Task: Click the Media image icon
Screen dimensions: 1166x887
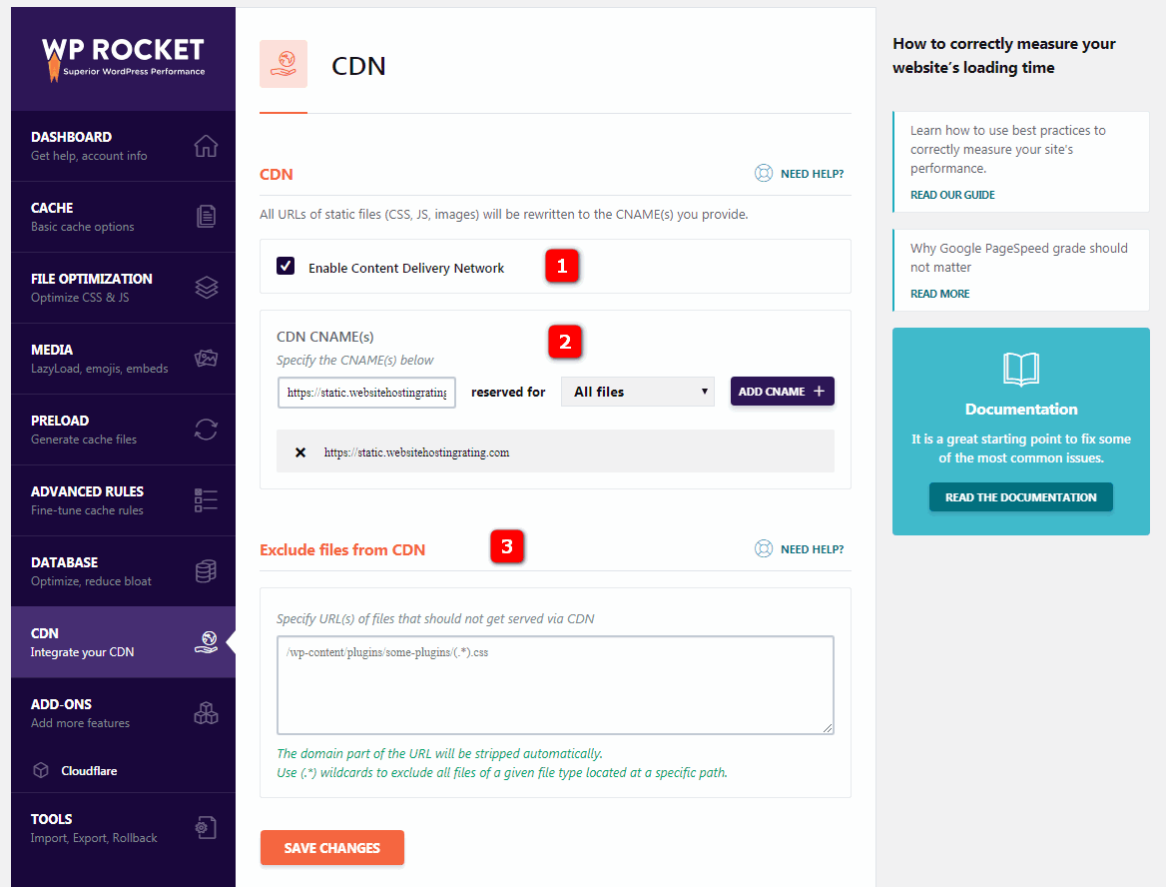Action: (x=206, y=359)
